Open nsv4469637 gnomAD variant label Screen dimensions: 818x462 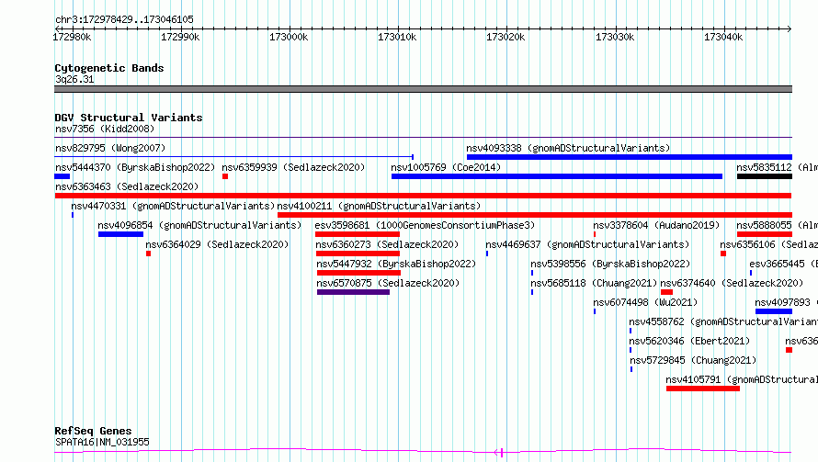click(x=587, y=244)
